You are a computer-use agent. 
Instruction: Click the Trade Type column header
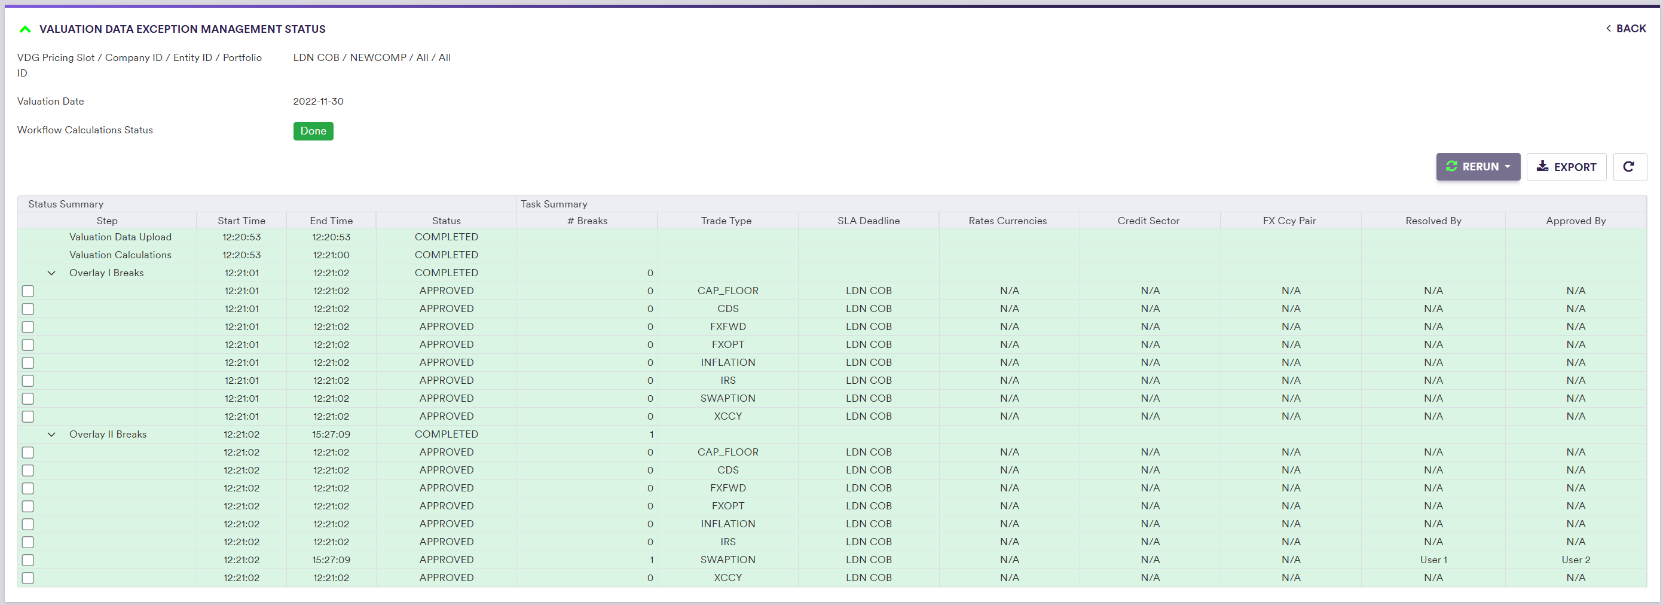tap(726, 221)
